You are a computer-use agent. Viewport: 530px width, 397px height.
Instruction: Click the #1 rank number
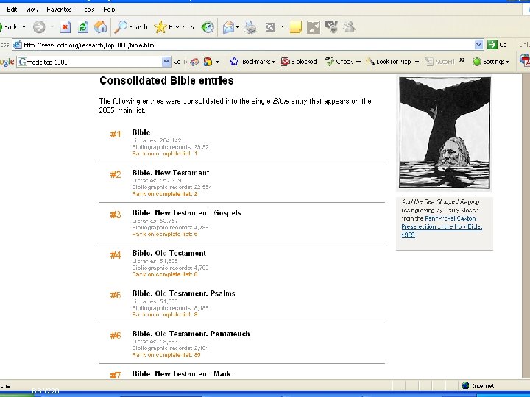coord(116,135)
